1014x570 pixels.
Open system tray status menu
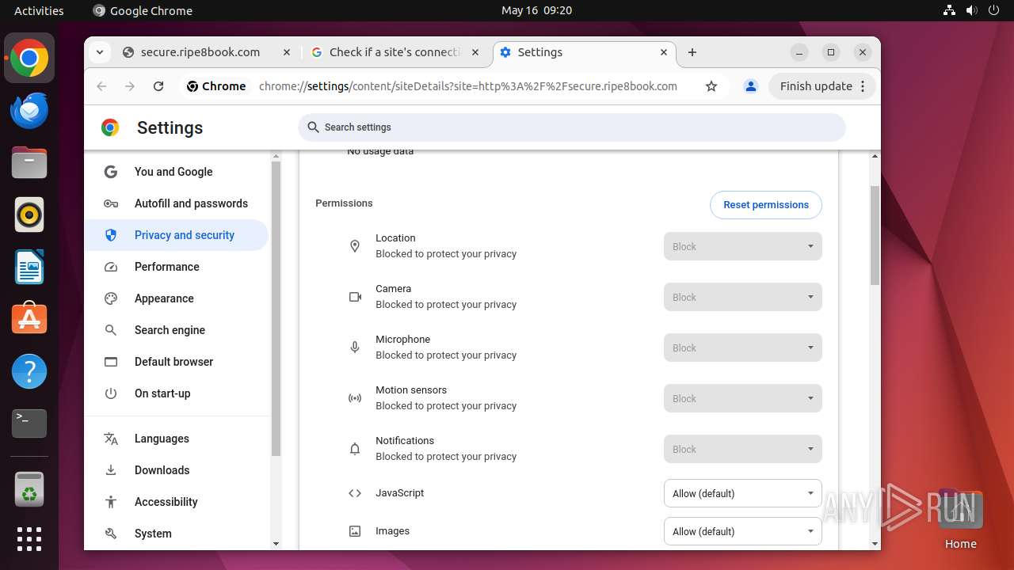pyautogui.click(x=973, y=10)
